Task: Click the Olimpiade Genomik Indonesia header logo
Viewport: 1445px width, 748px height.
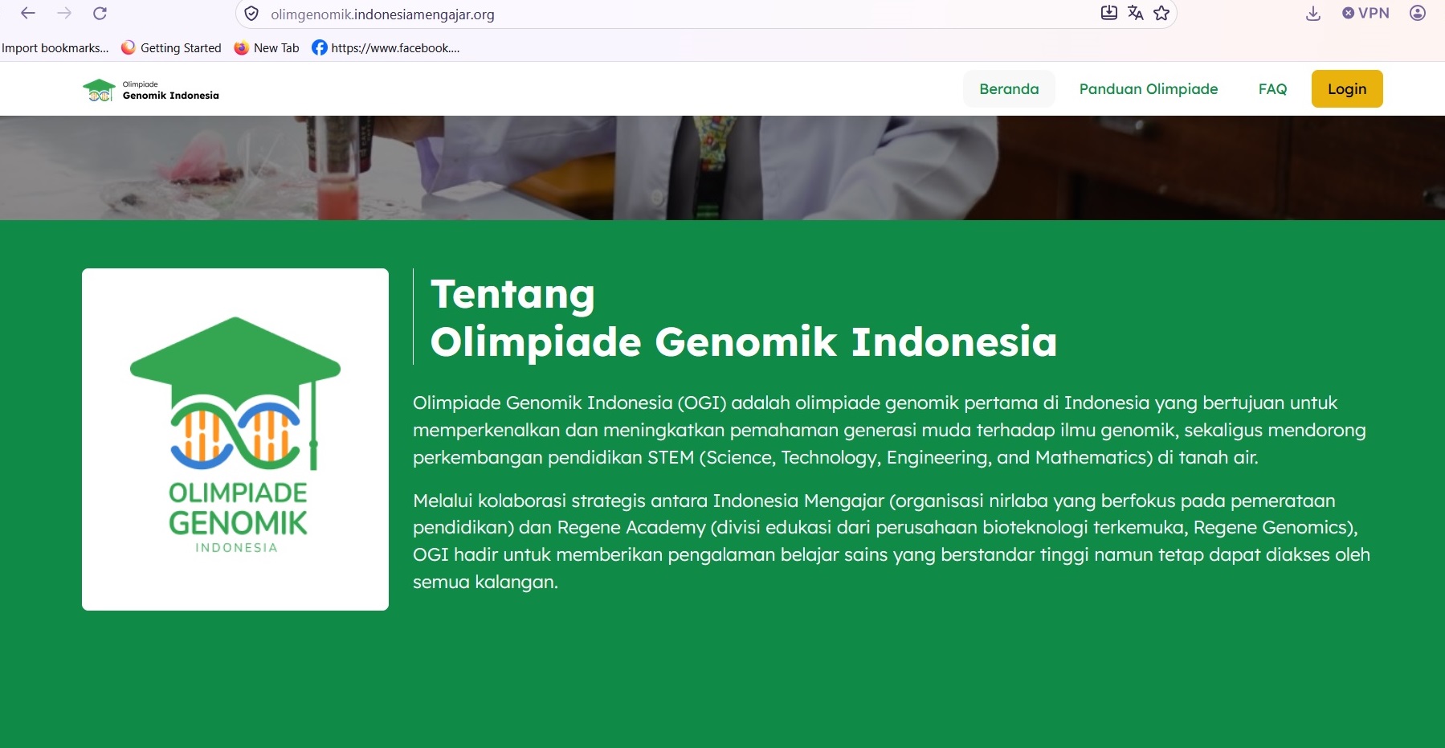Action: (151, 90)
